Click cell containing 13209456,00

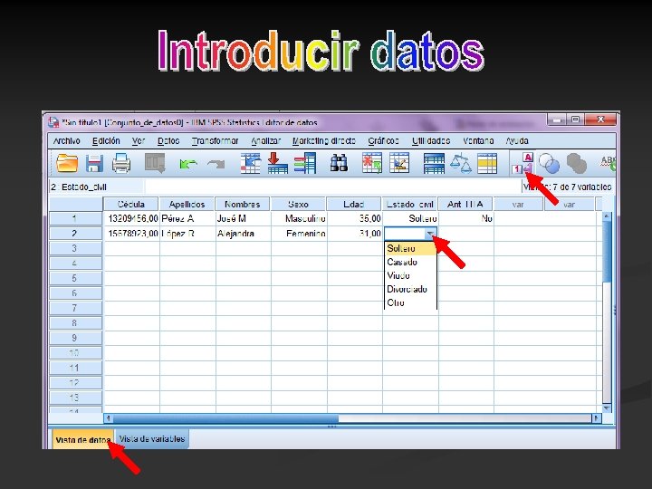131,218
